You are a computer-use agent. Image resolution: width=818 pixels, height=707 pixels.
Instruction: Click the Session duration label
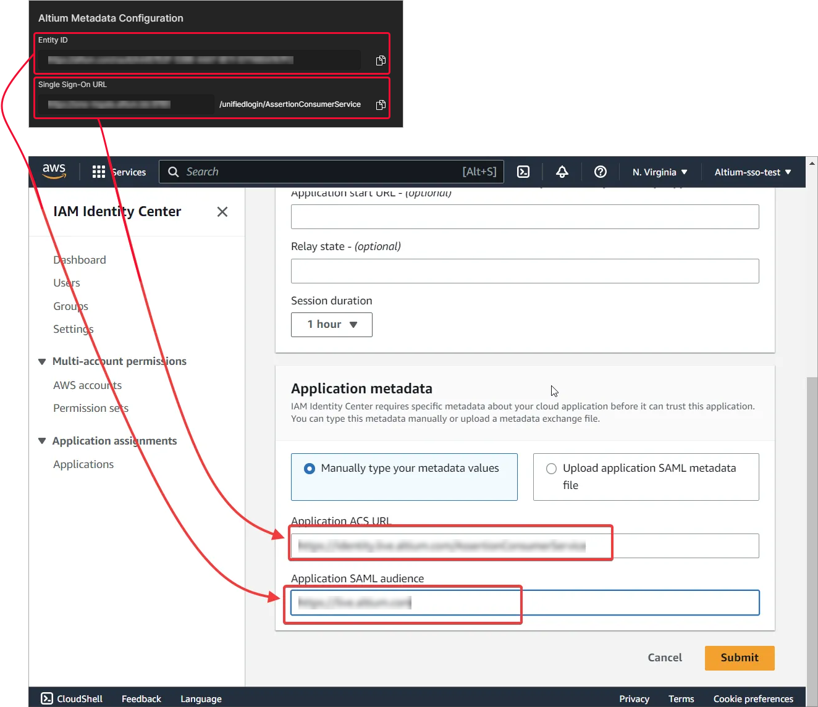[332, 301]
